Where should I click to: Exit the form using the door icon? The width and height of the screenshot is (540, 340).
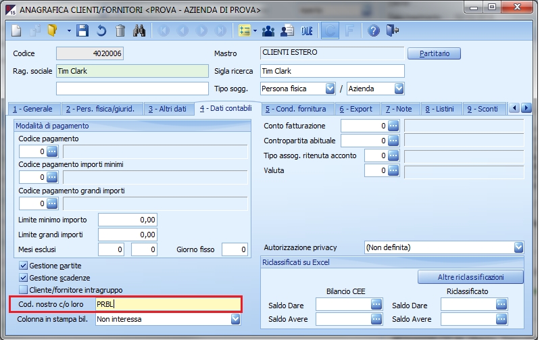point(393,30)
